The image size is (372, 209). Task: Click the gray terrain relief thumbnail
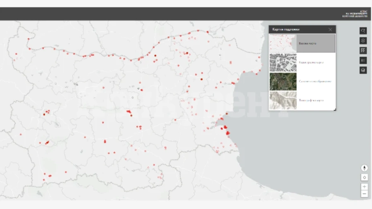pyautogui.click(x=283, y=101)
